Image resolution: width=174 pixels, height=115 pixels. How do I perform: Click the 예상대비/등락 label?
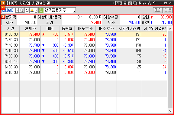pos(49,17)
